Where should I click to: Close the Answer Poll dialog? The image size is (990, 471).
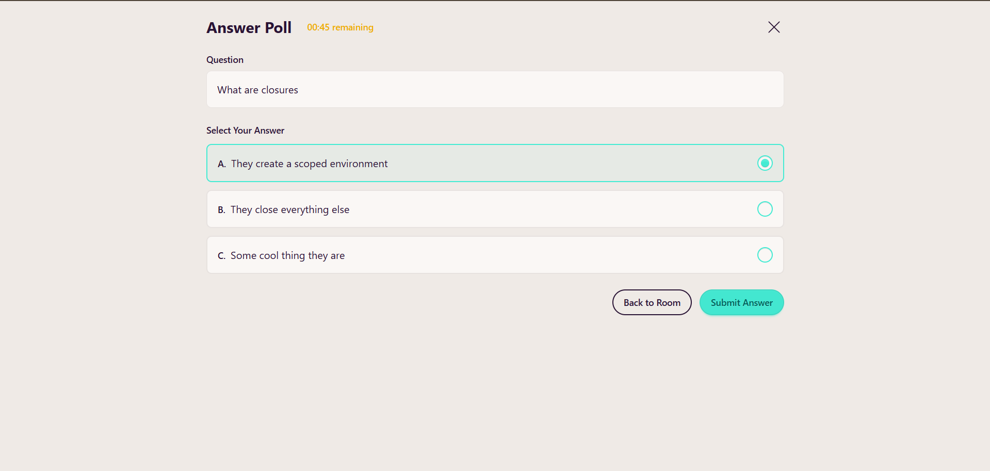click(773, 27)
